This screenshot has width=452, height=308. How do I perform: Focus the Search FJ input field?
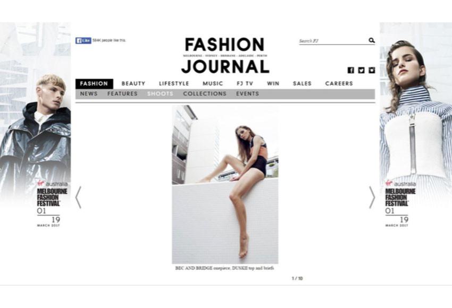333,41
